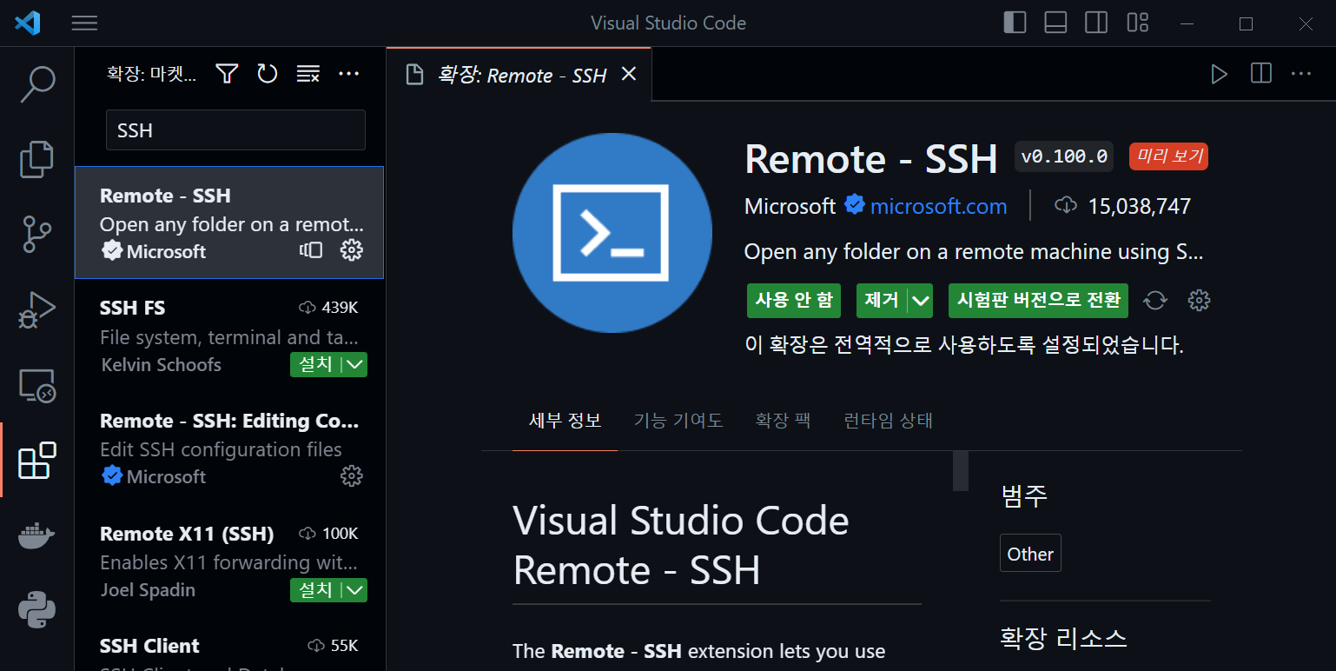Click the 미리 보기 preview badge

pos(1168,156)
